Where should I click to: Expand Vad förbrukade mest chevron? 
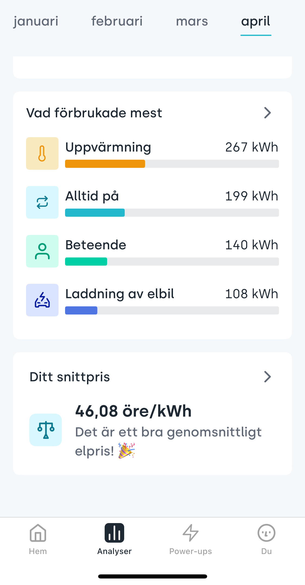click(x=267, y=113)
